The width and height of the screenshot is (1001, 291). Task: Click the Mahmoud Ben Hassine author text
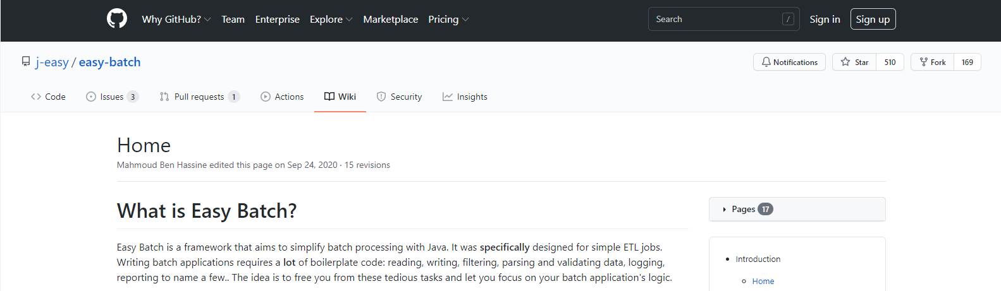pyautogui.click(x=162, y=165)
